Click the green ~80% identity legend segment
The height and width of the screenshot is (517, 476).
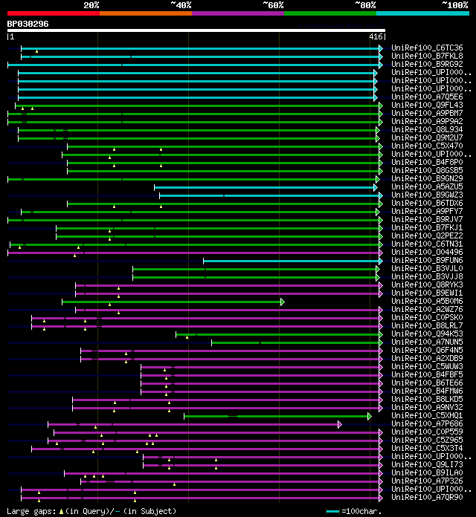pyautogui.click(x=330, y=13)
